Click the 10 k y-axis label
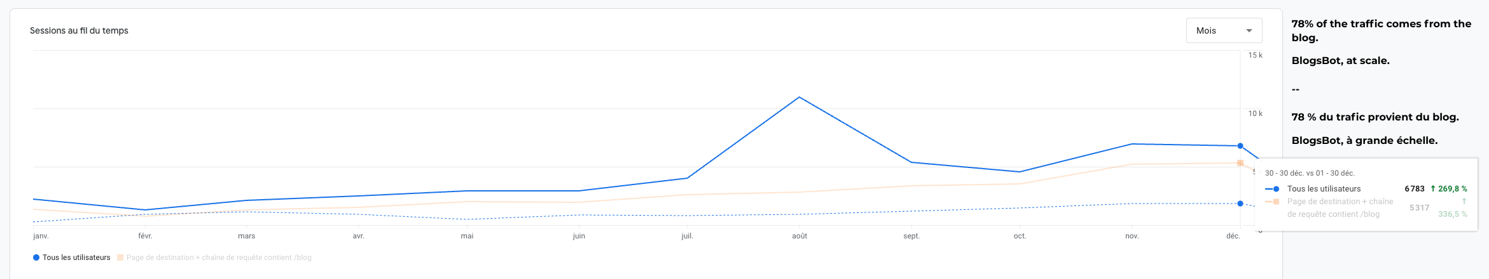The width and height of the screenshot is (1489, 279). 1255,114
